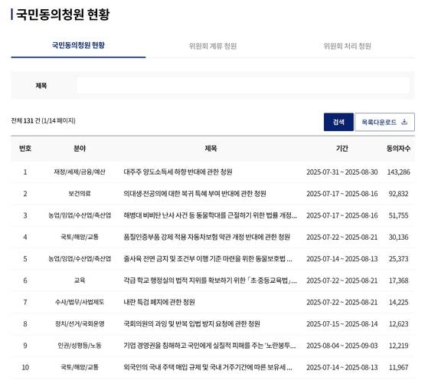The height and width of the screenshot is (387, 428).
Task: Focus the 제목 search input field
Action: pos(243,86)
